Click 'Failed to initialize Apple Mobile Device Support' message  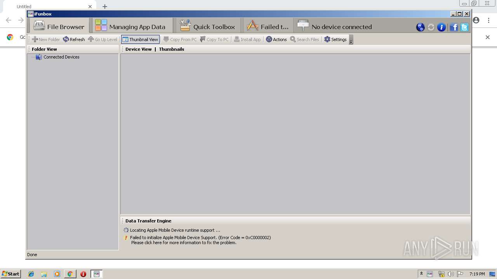(200, 238)
